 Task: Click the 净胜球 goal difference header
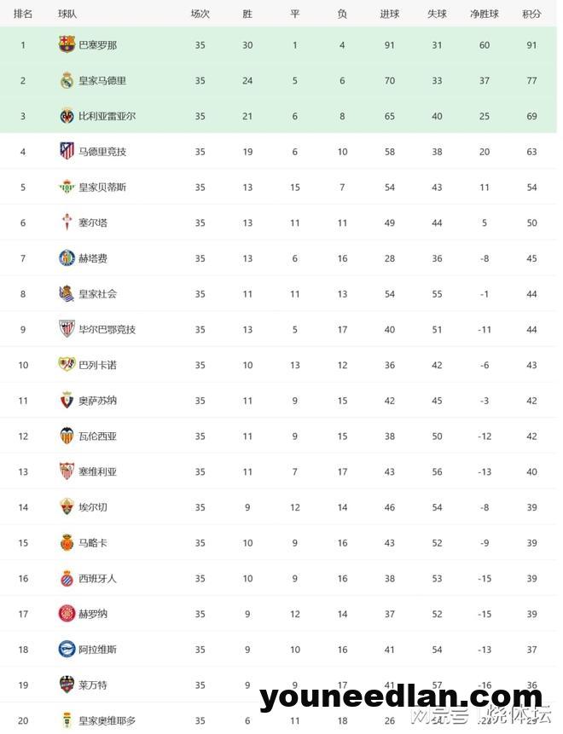point(485,14)
